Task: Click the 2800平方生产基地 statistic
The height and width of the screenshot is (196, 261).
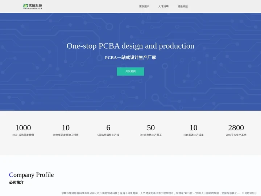Action: [x=236, y=135]
